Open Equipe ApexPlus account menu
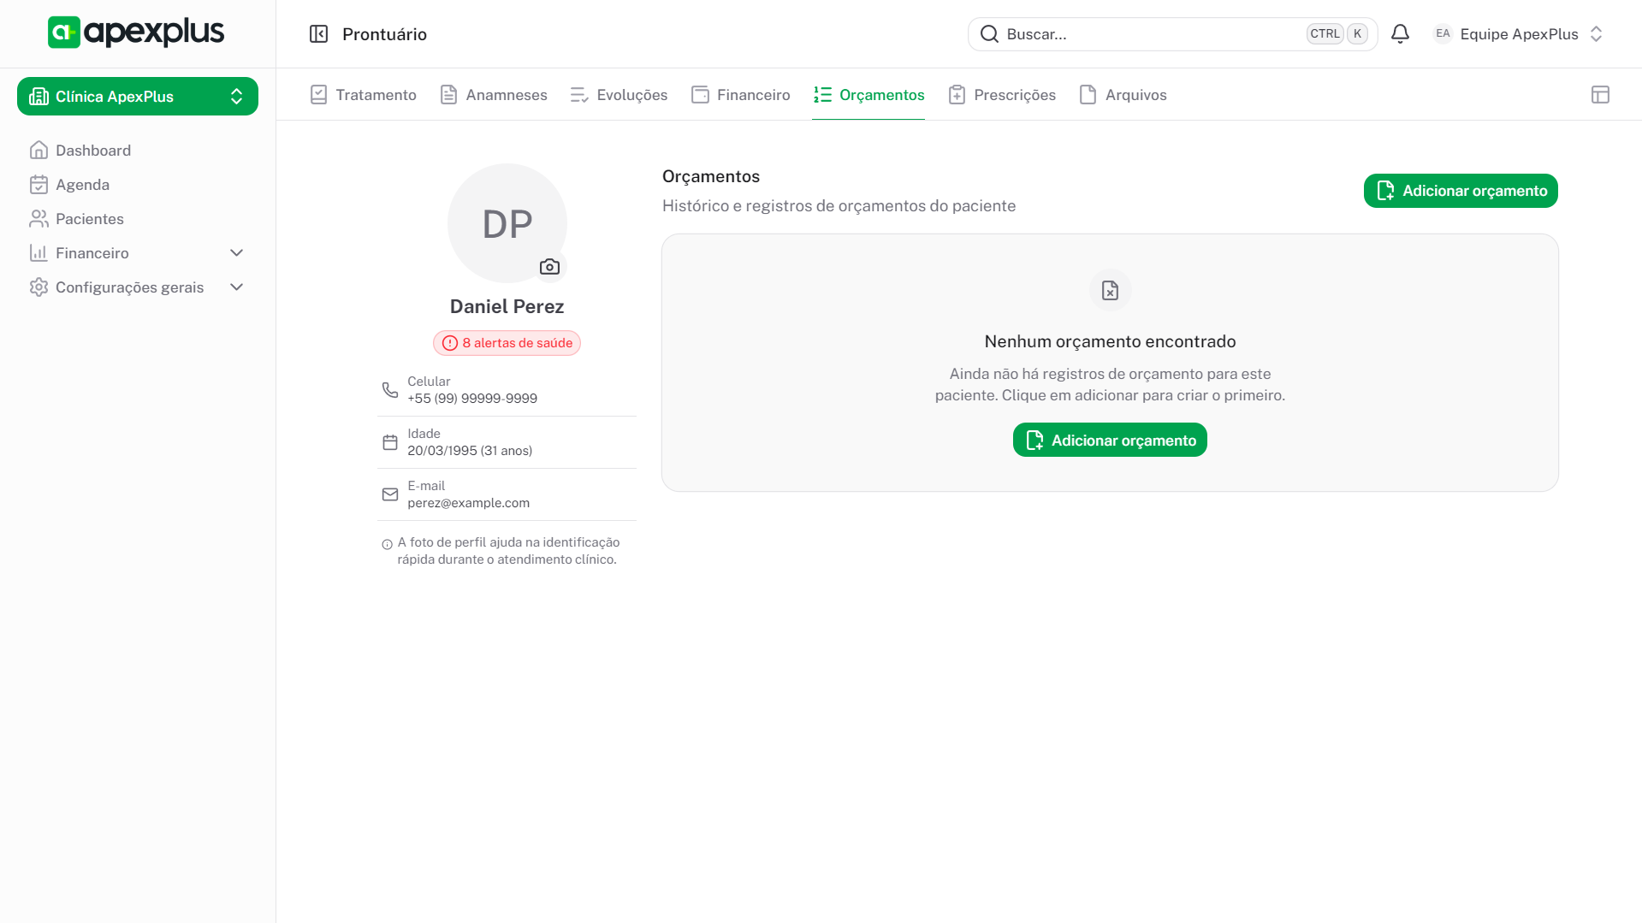The image size is (1642, 923). point(1518,34)
